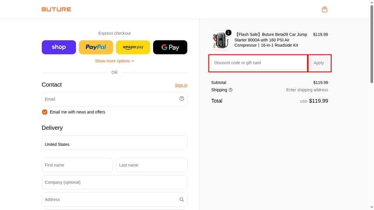Click the Enter shipping address text
Screen dimensions: 374x210
307,90
